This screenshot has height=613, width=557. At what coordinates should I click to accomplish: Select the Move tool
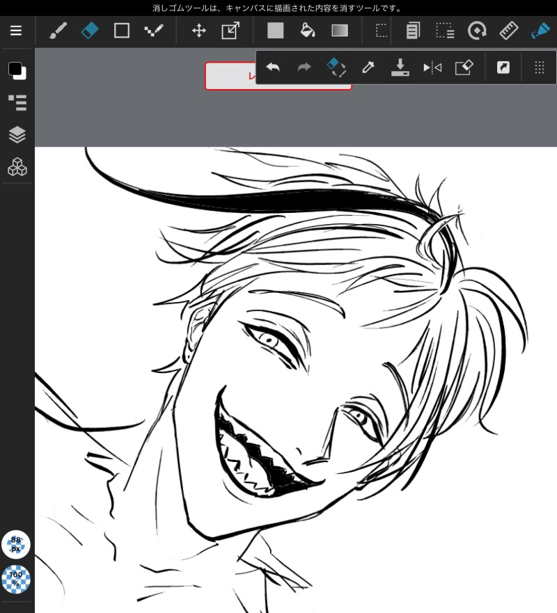click(x=198, y=31)
